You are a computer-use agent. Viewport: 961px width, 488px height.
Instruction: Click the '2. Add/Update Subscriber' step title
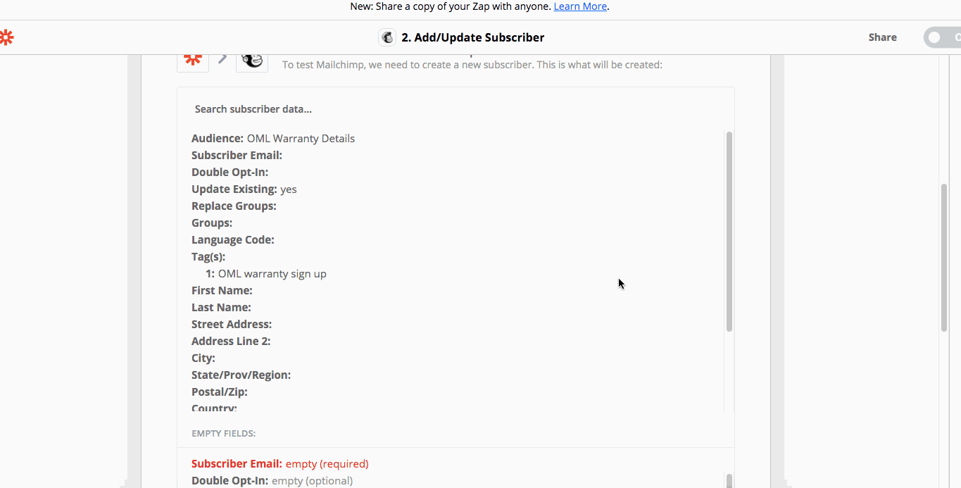(x=472, y=37)
